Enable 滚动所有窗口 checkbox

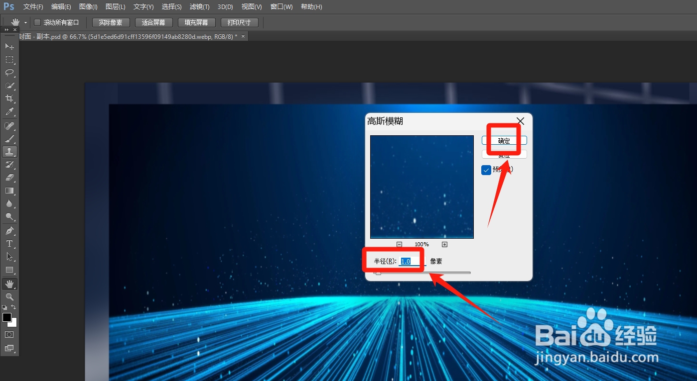point(37,22)
